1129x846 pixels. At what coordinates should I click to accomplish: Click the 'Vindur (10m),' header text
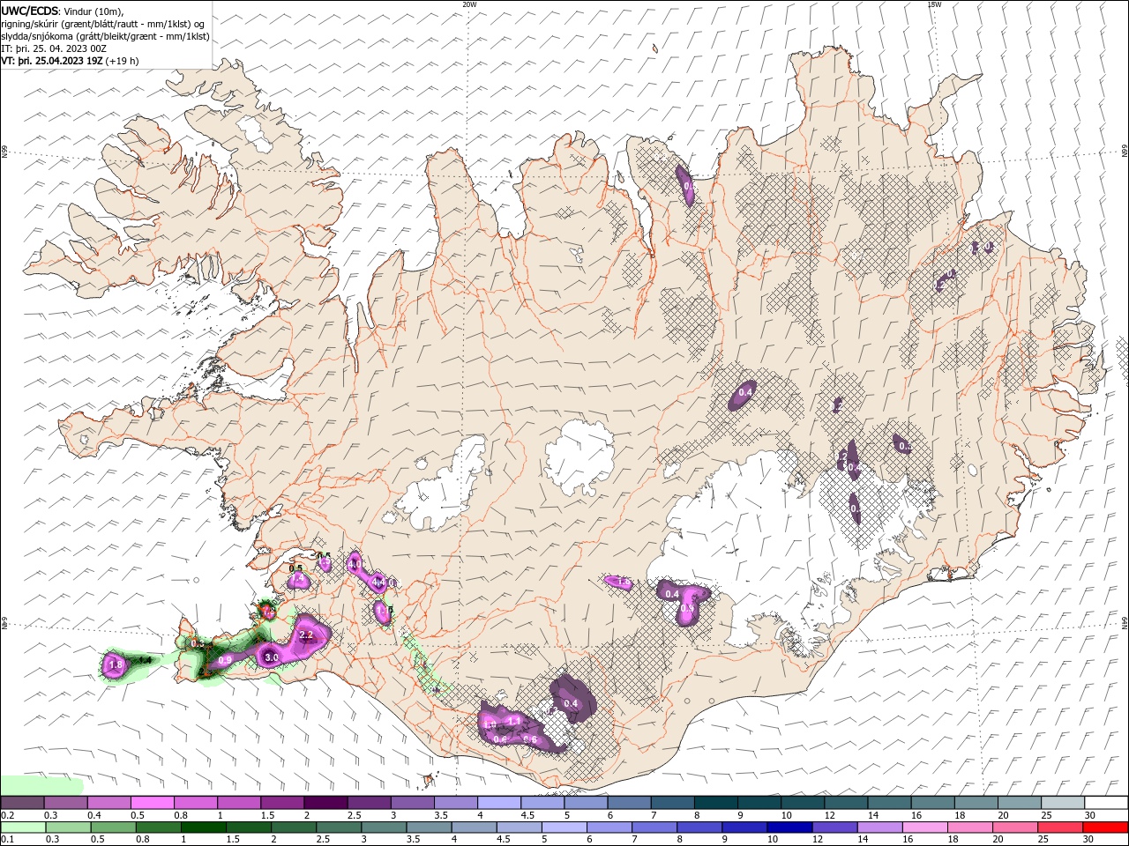94,11
